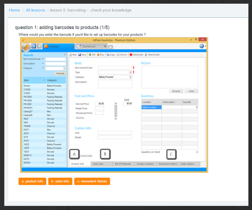Choose answer 'a: product info'
The width and height of the screenshot is (252, 210).
pyautogui.click(x=32, y=181)
